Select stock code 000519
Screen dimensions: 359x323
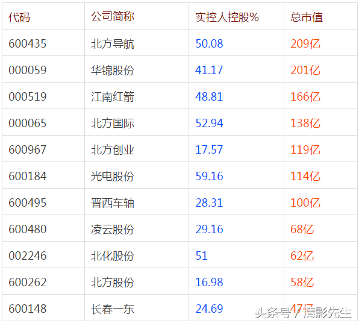[28, 96]
